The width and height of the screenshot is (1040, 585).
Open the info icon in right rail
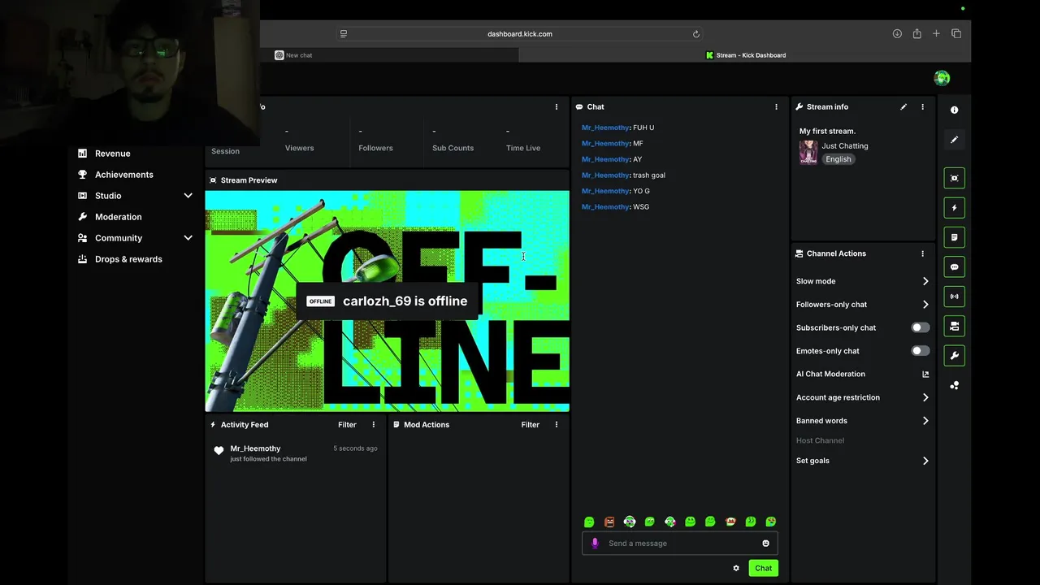coord(955,110)
